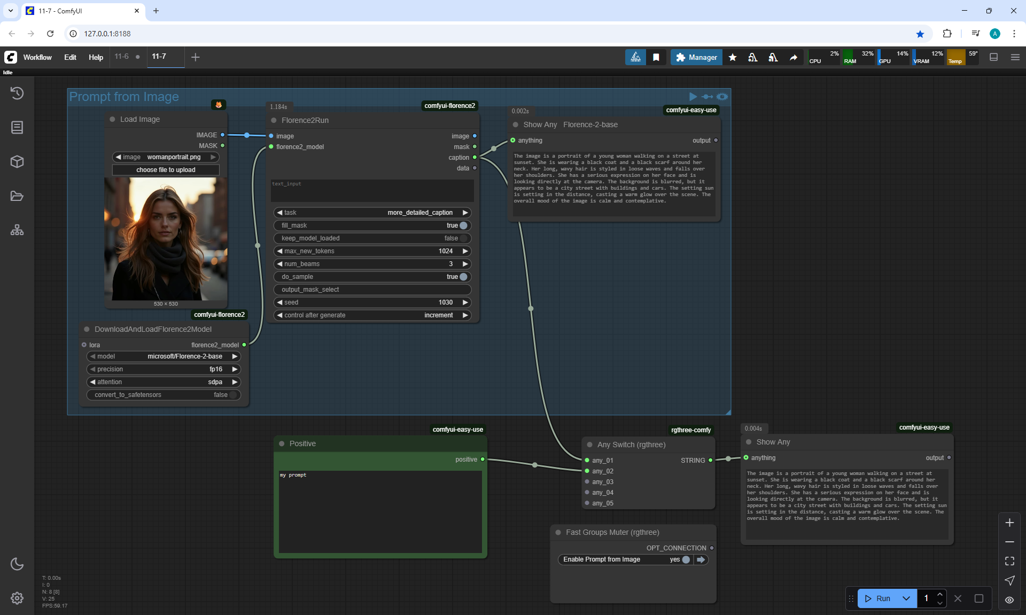
Task: Open the settings gear icon
Action: click(17, 598)
